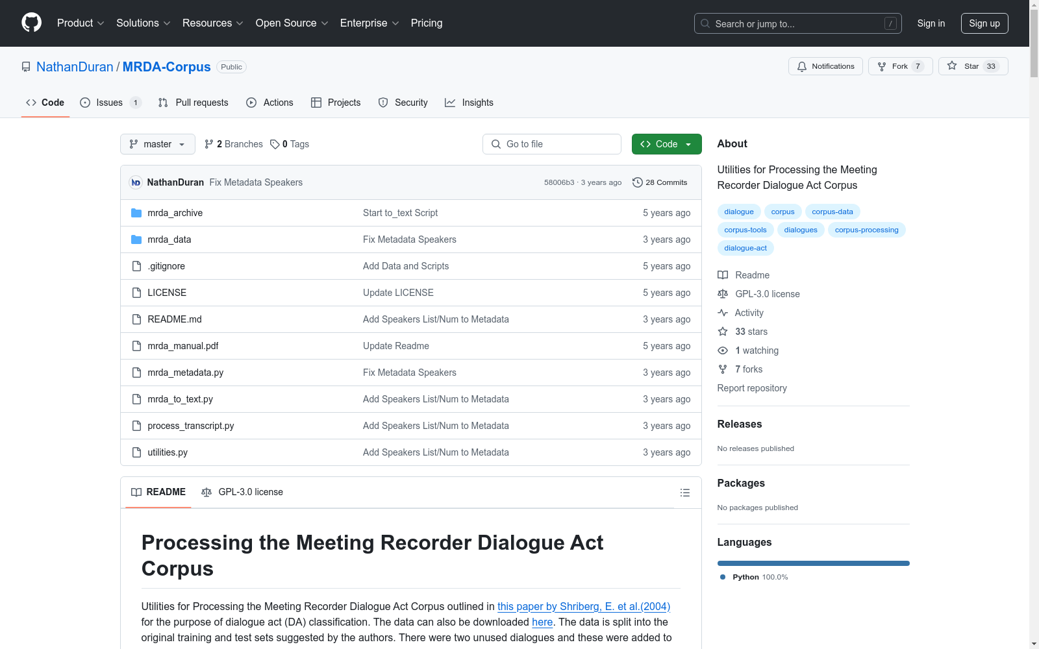The height and width of the screenshot is (649, 1039).
Task: Expand the Enterprise menu
Action: (x=369, y=23)
